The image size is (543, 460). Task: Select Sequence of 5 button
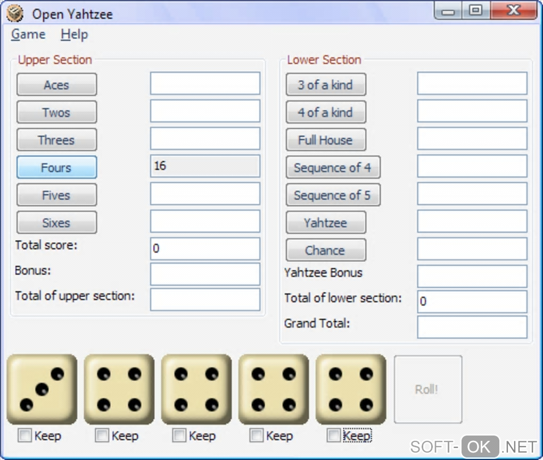pyautogui.click(x=333, y=195)
